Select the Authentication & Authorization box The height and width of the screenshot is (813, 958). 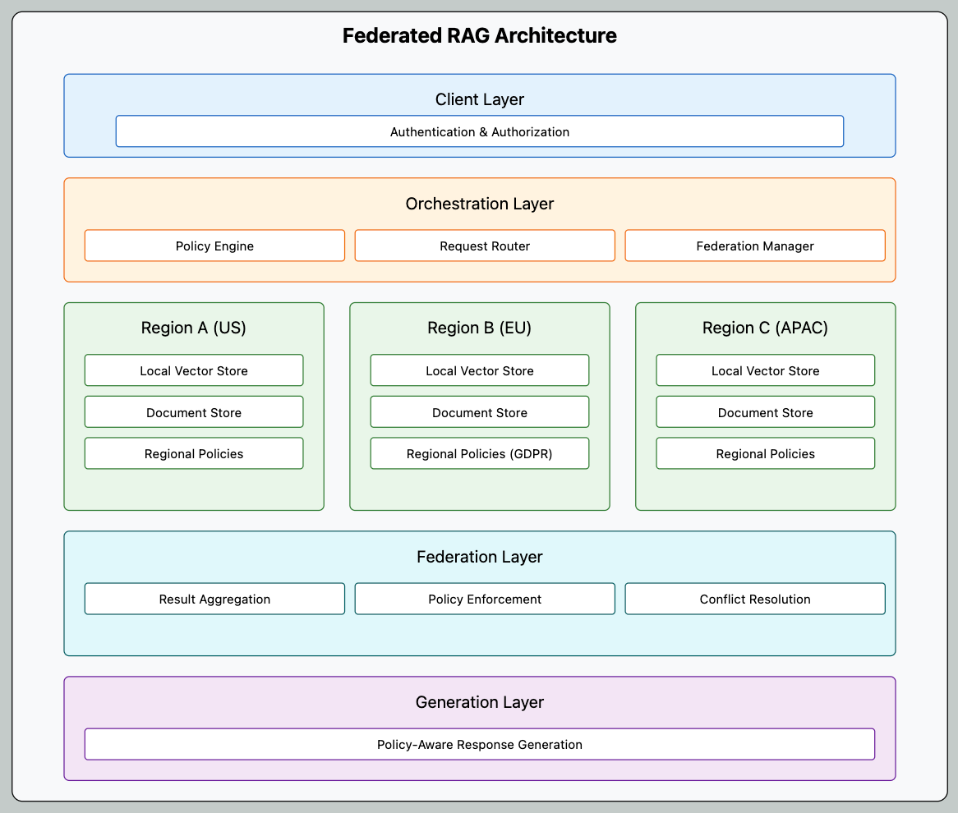click(480, 131)
